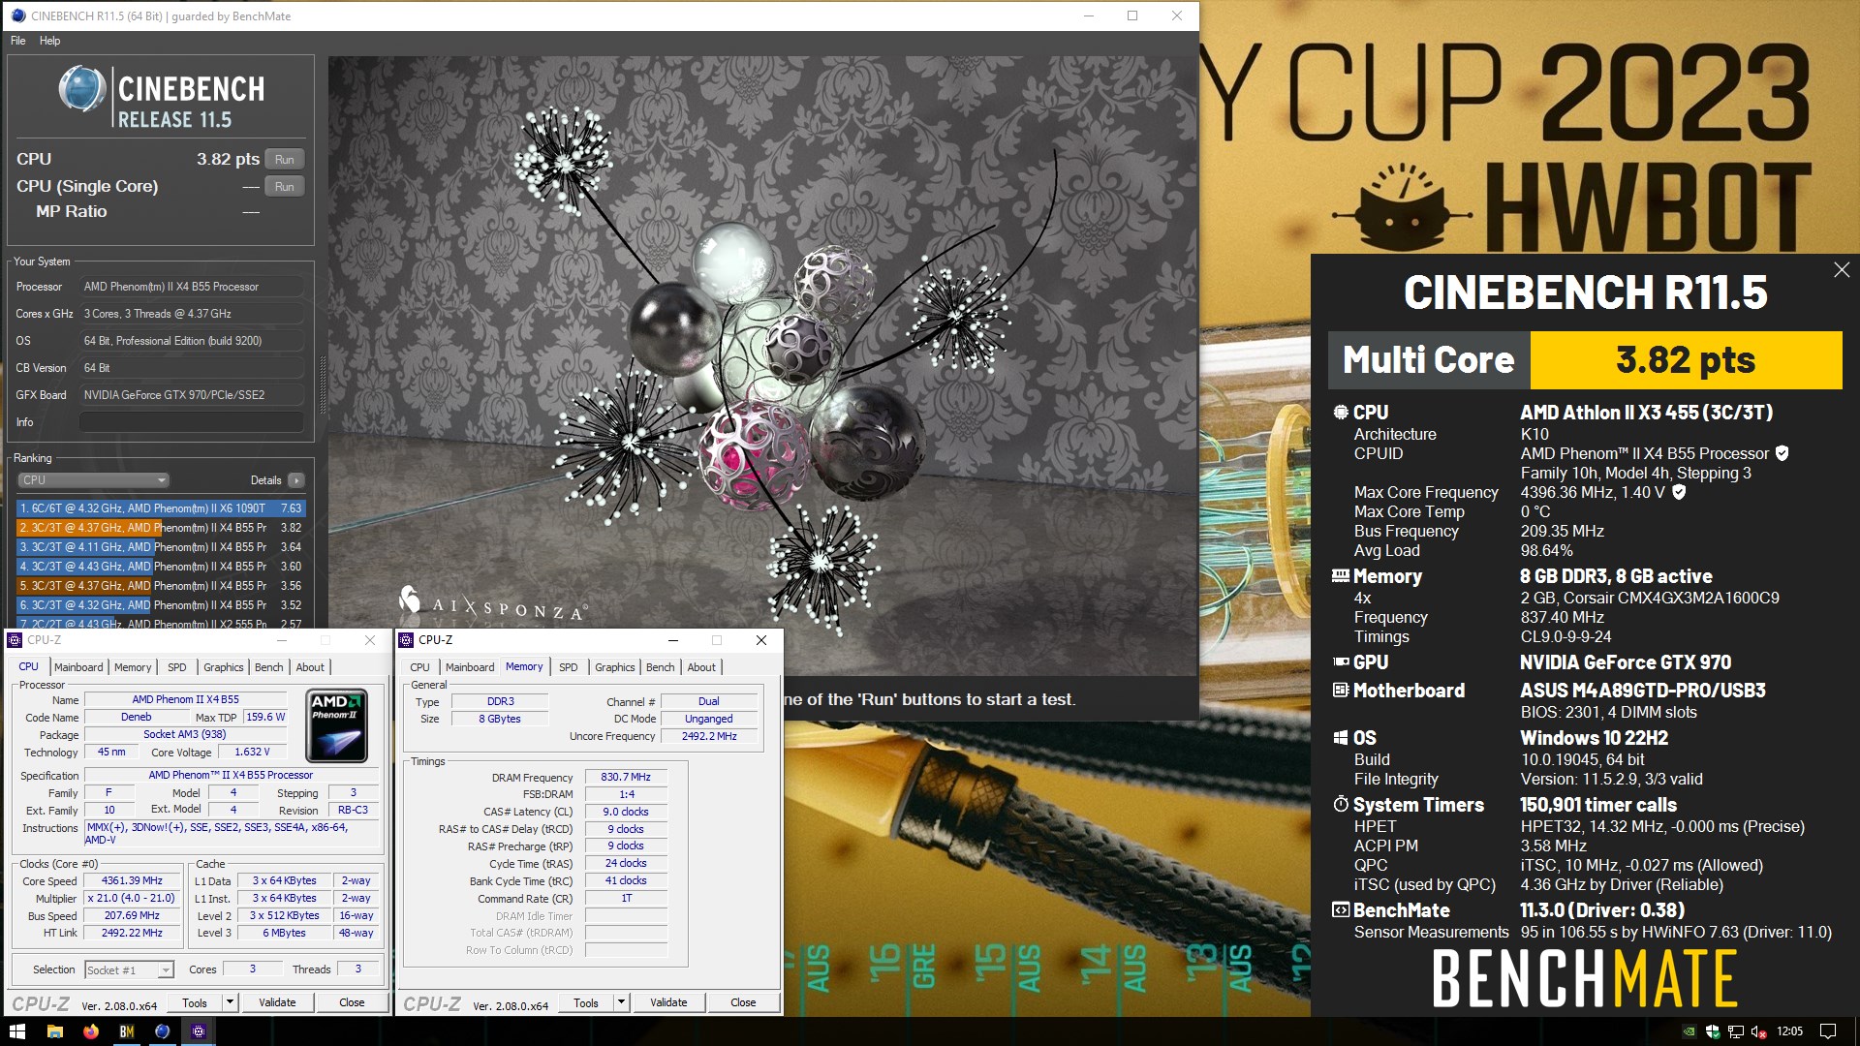Open Bench tab in right CPU-Z window
1860x1046 pixels.
tap(661, 667)
